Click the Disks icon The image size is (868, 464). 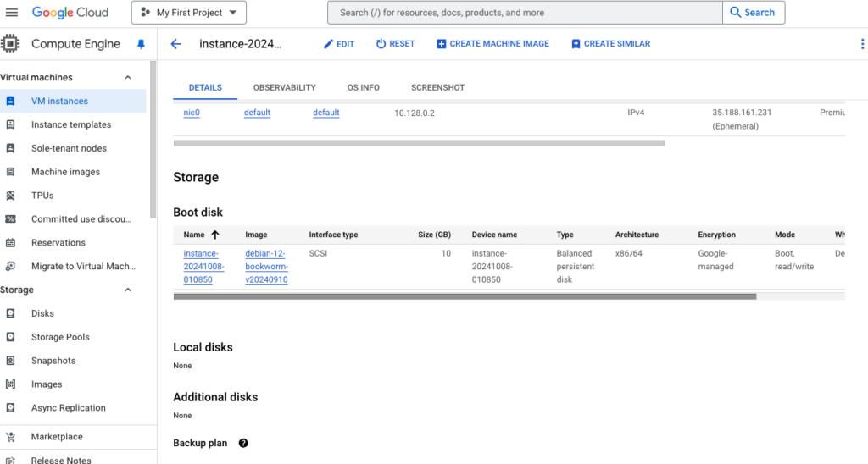[10, 313]
